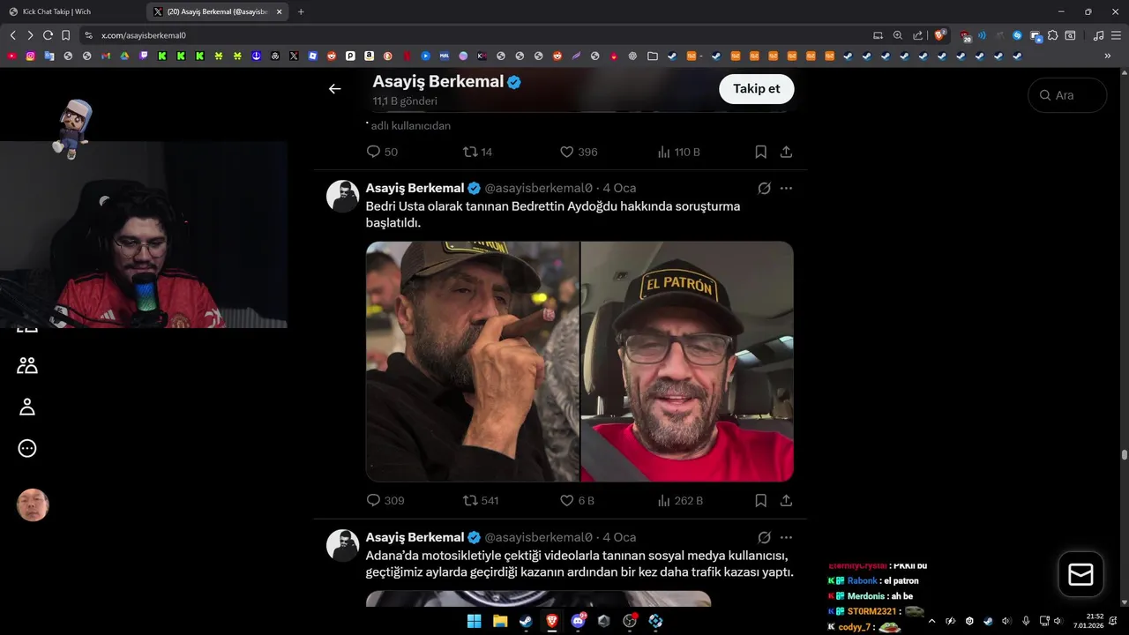The height and width of the screenshot is (635, 1129).
Task: Open avatar of Bedri Usta post author
Action: (x=343, y=197)
